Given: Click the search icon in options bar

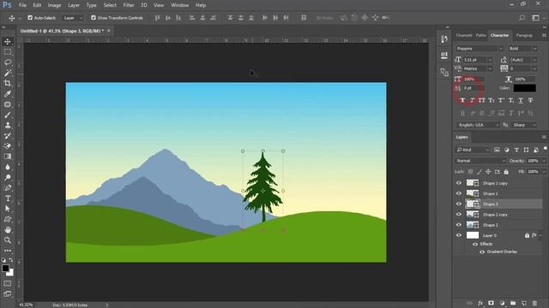Looking at the screenshot, I should 522,18.
